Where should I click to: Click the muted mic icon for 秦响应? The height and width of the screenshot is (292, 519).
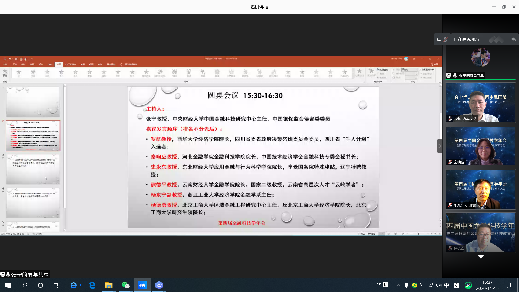[x=450, y=162]
